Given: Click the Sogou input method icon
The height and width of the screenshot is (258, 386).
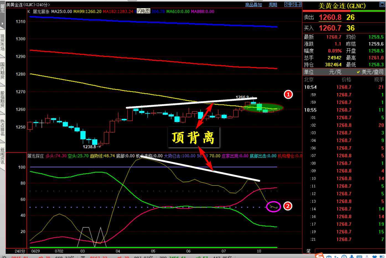Looking at the screenshot, I should click(320, 256).
